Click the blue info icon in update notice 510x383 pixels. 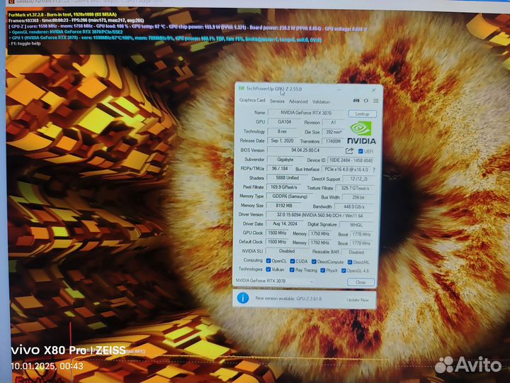243,298
